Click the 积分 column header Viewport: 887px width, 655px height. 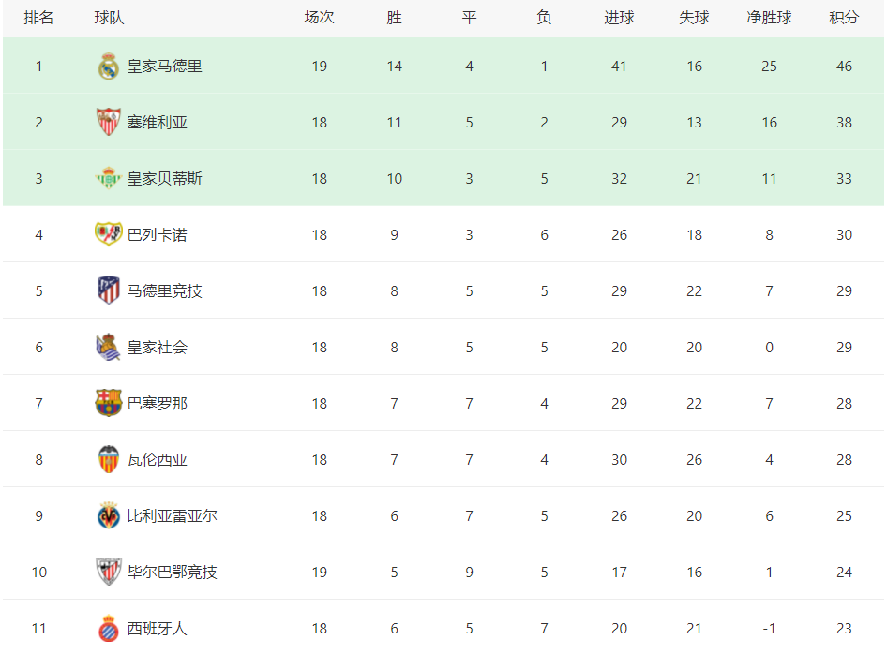click(x=844, y=18)
